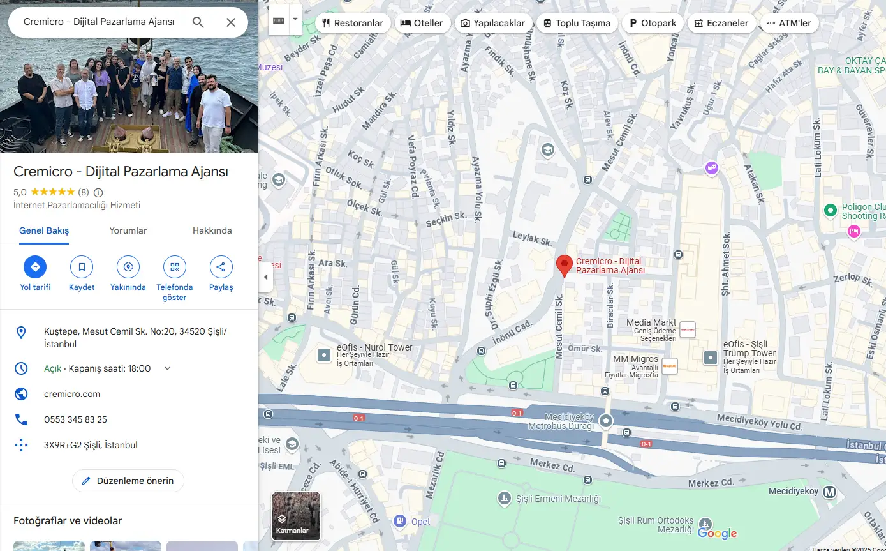Click the Otopark chip
Viewport: 886px width, 551px height.
click(x=653, y=23)
